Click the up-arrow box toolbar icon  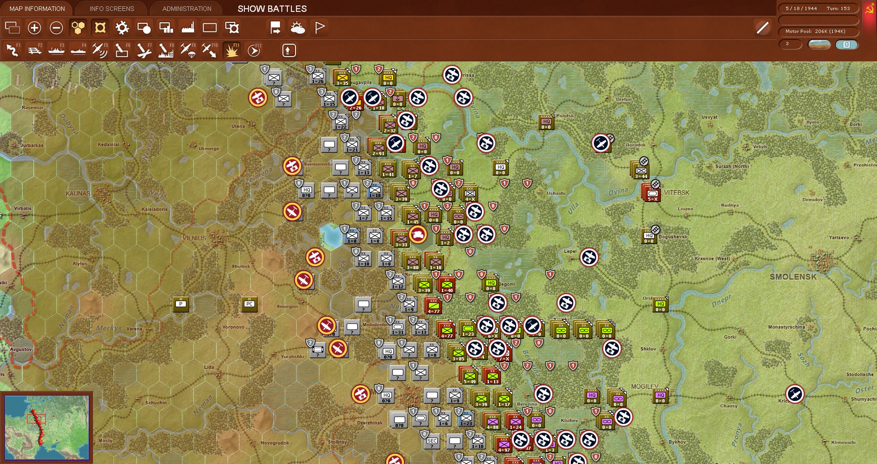289,50
